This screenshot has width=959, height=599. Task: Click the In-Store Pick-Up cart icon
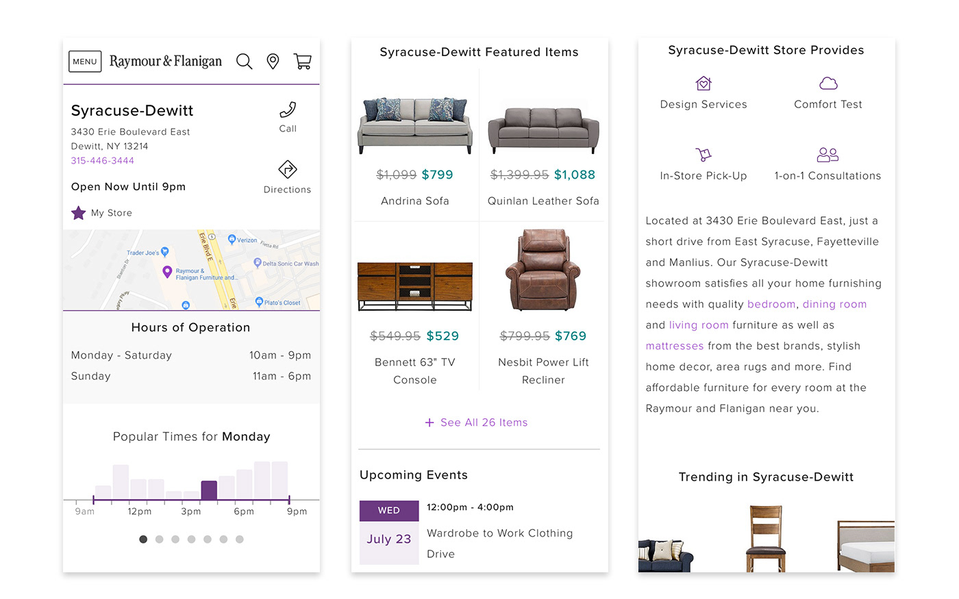point(703,155)
